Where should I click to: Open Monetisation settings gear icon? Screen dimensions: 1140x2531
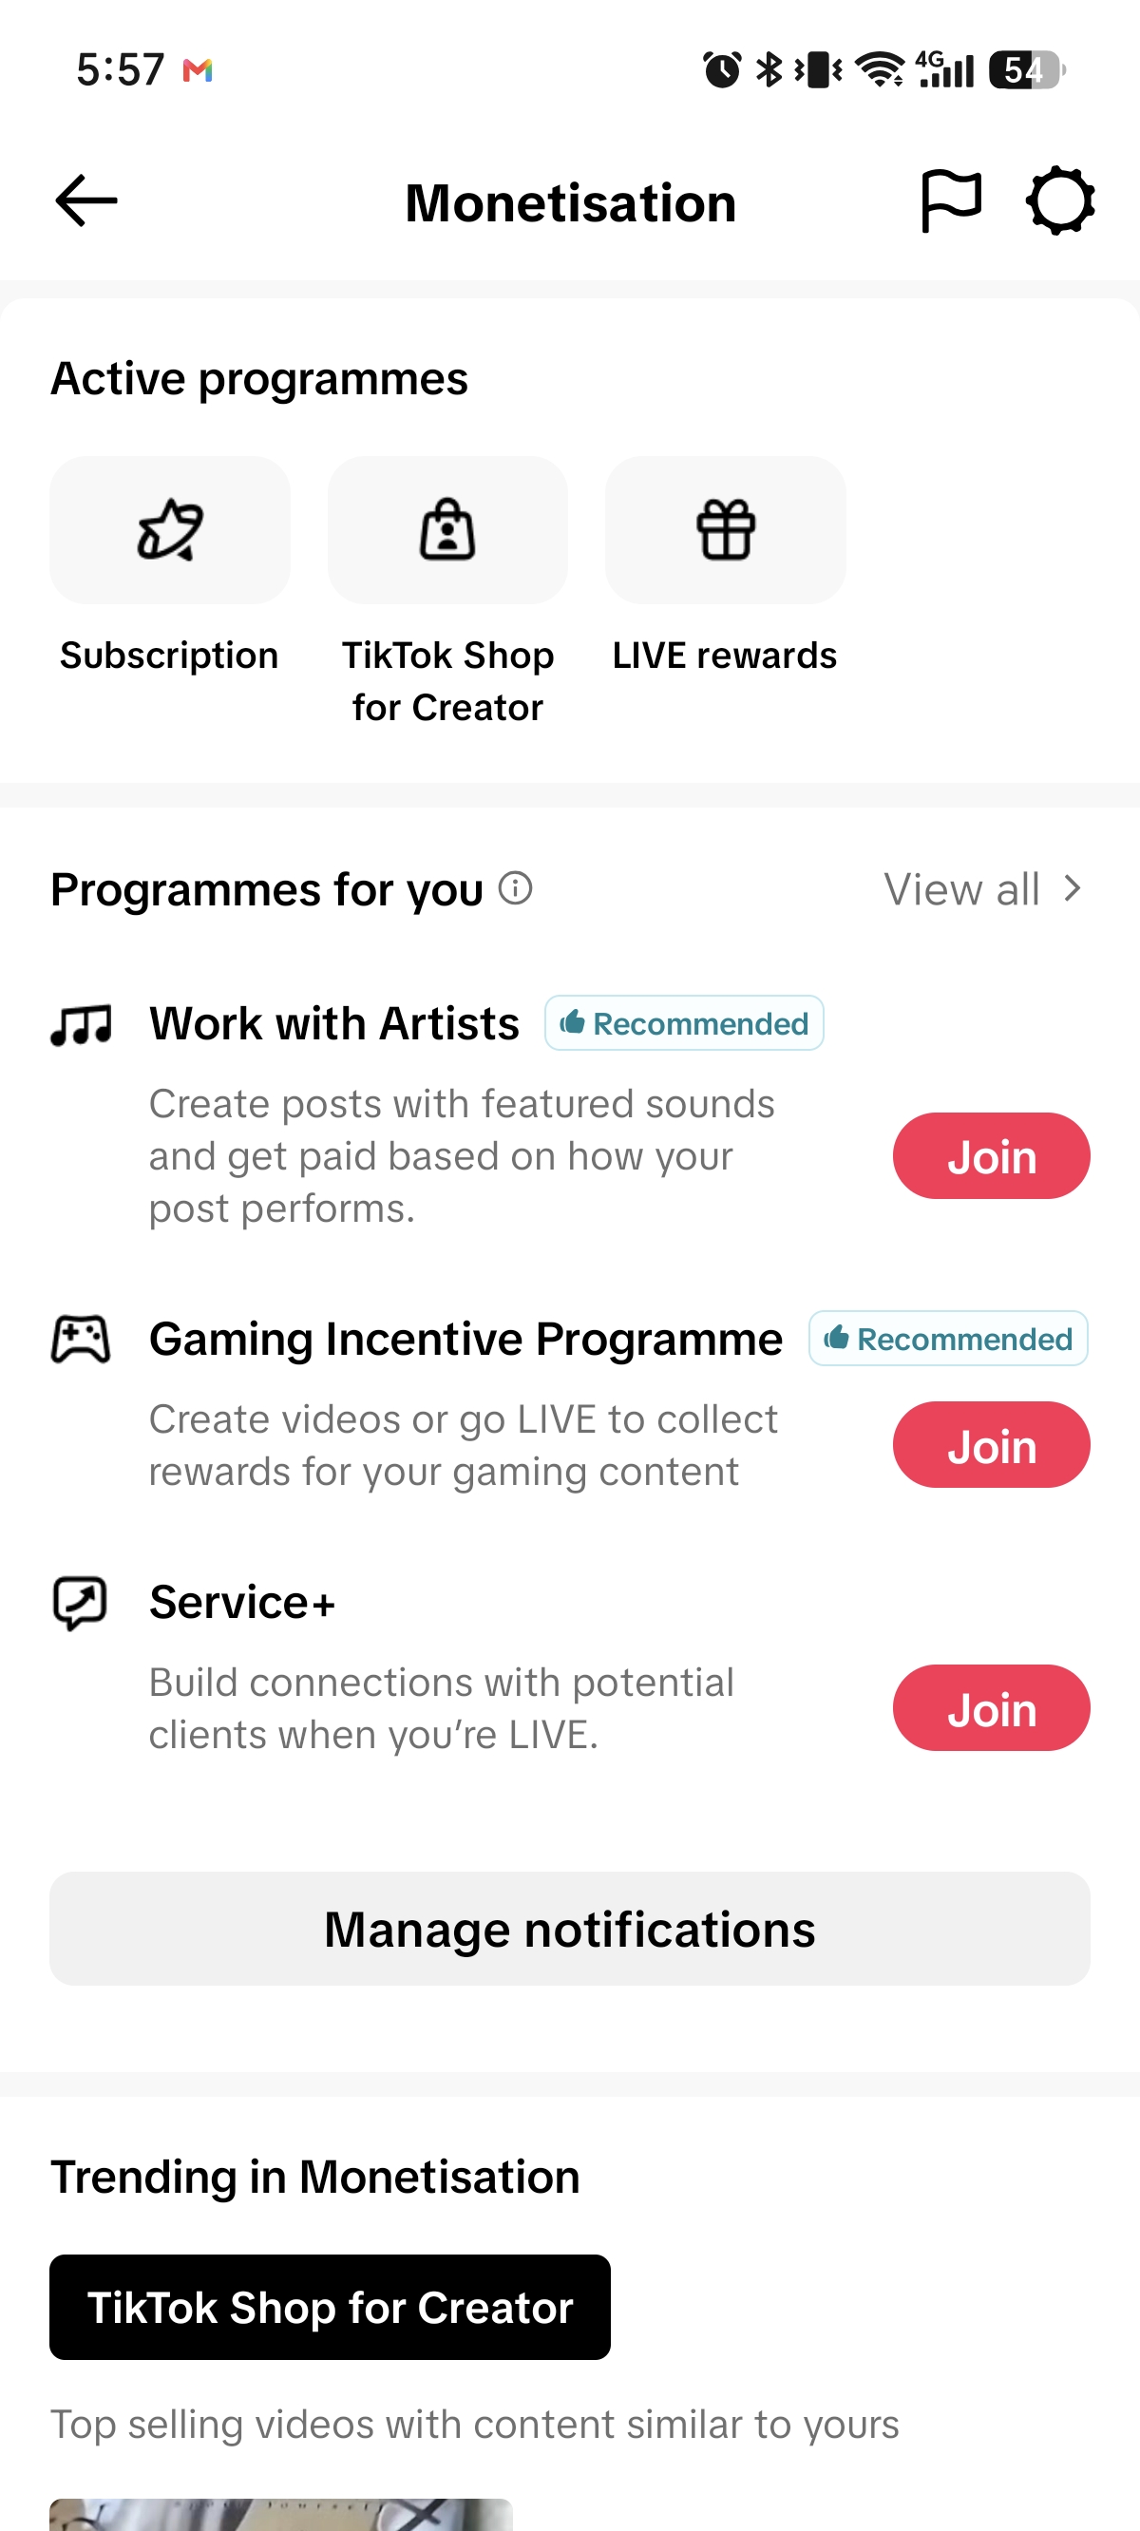1059,201
